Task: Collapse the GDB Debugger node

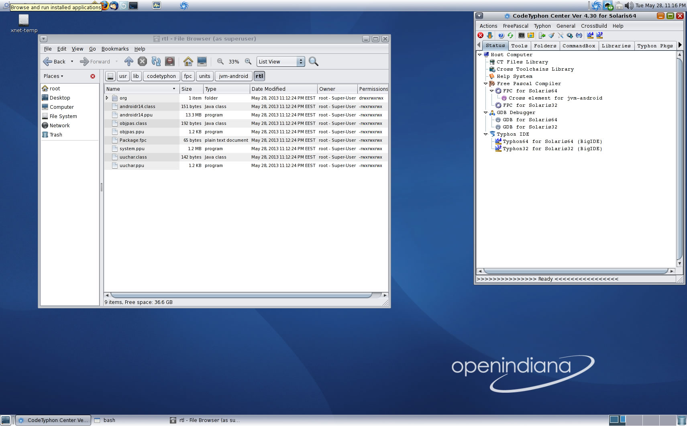Action: pos(485,112)
